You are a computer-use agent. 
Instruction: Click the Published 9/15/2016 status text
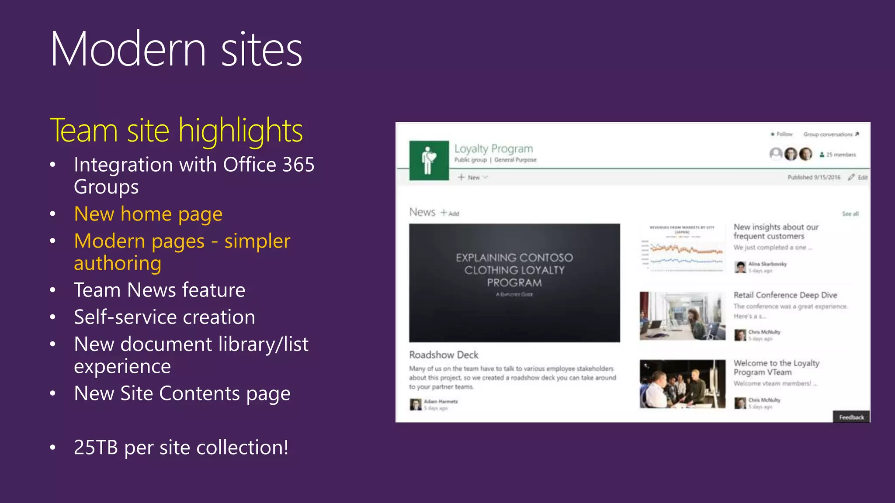(814, 177)
